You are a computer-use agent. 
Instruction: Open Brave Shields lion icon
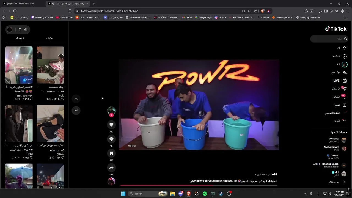(x=262, y=11)
